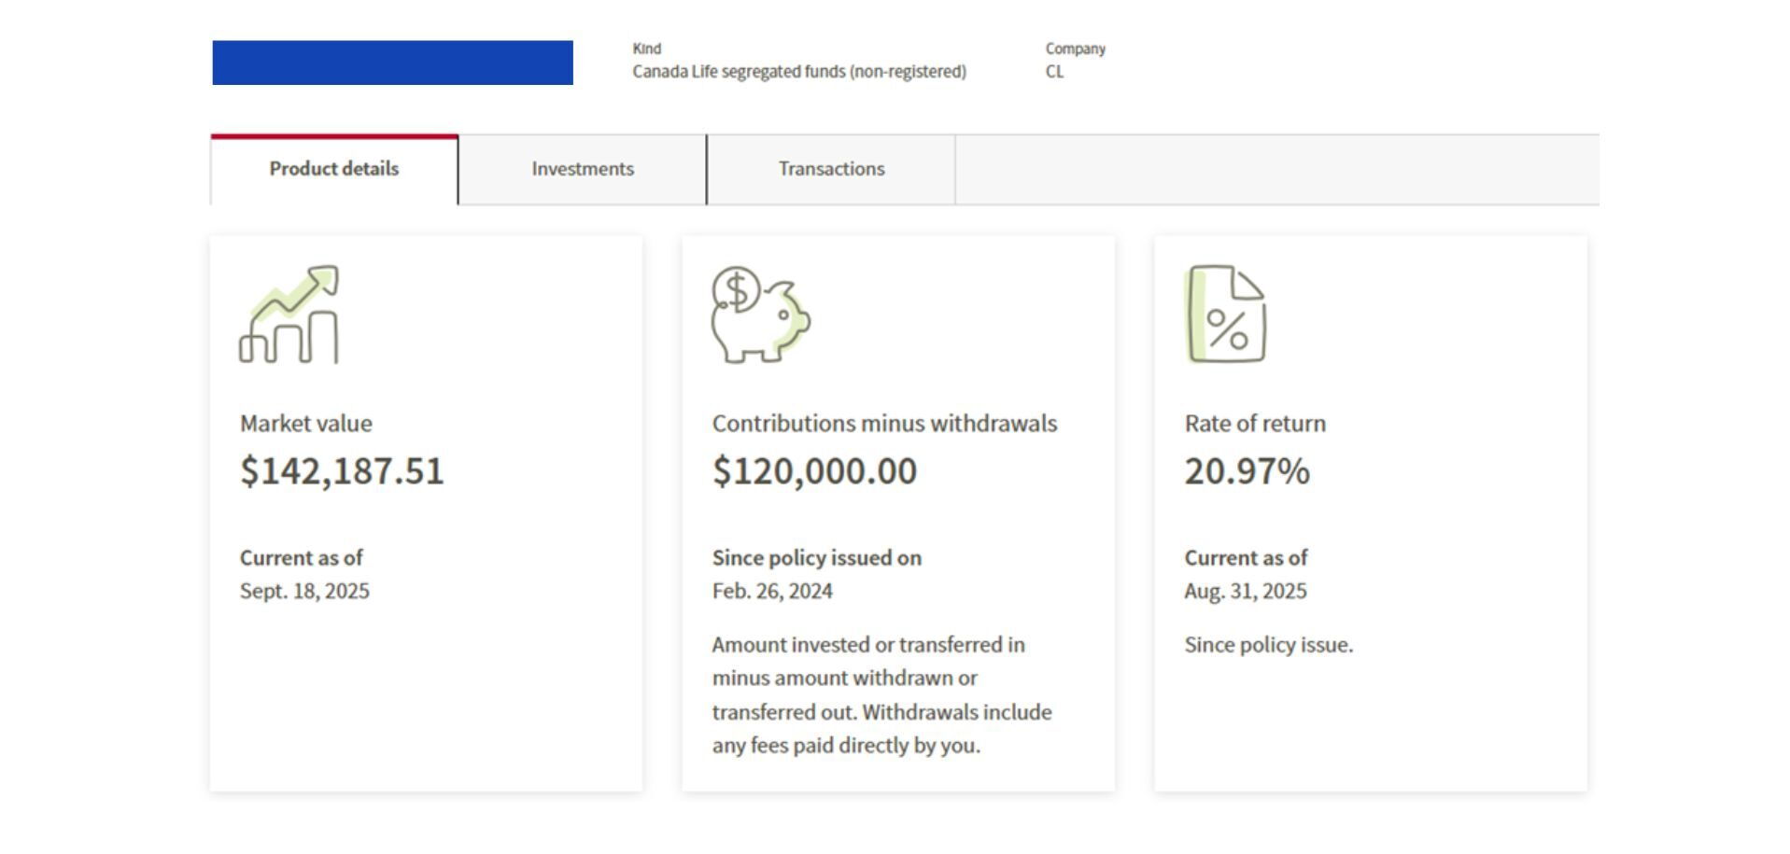Click the 'Market value' heading
This screenshot has height=854, width=1790.
point(306,424)
